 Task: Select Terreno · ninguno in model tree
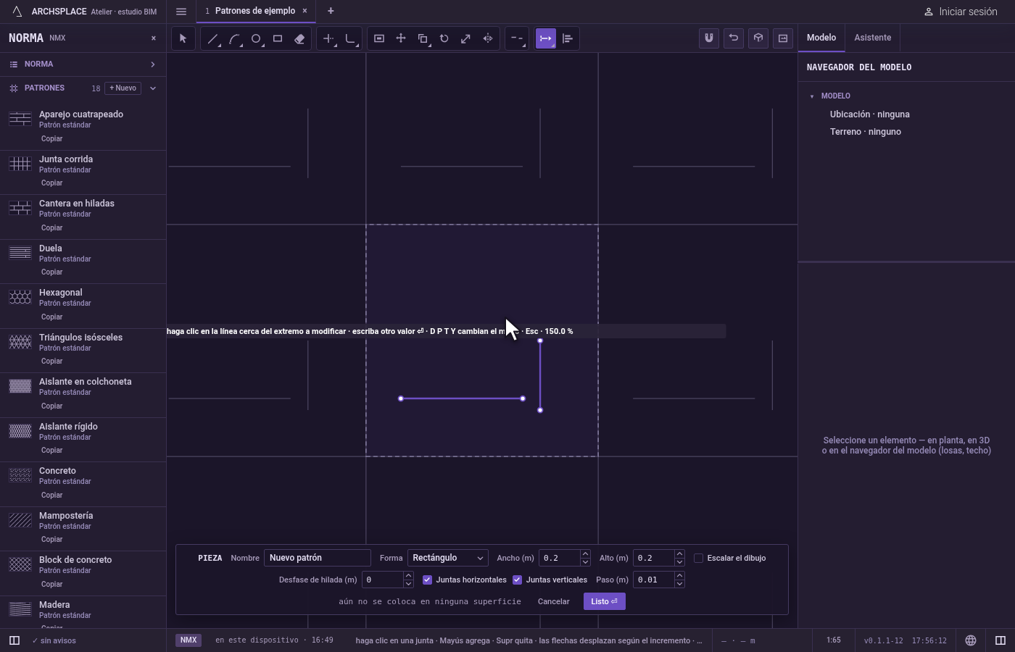tap(866, 132)
